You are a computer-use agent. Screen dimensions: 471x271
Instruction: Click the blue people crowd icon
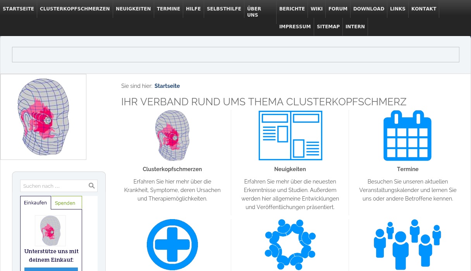click(x=407, y=245)
